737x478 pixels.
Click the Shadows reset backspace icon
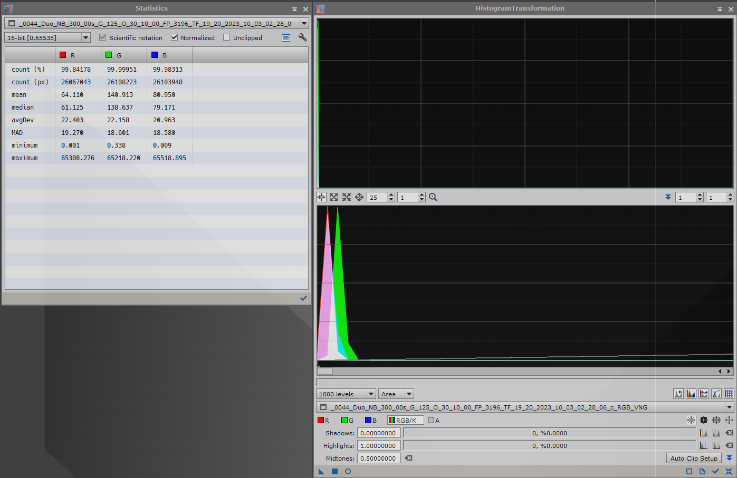729,433
